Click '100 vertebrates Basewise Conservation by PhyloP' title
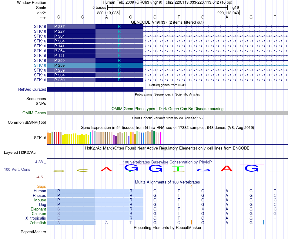This screenshot has width=288, height=239. tap(167, 162)
